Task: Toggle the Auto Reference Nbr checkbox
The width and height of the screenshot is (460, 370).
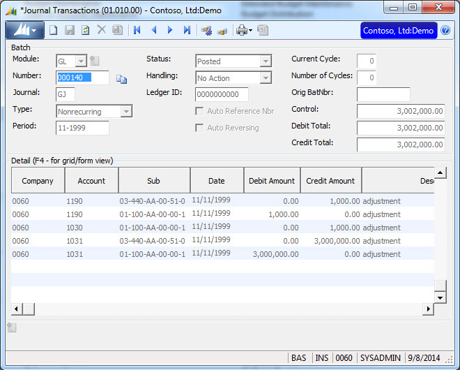Action: tap(199, 111)
